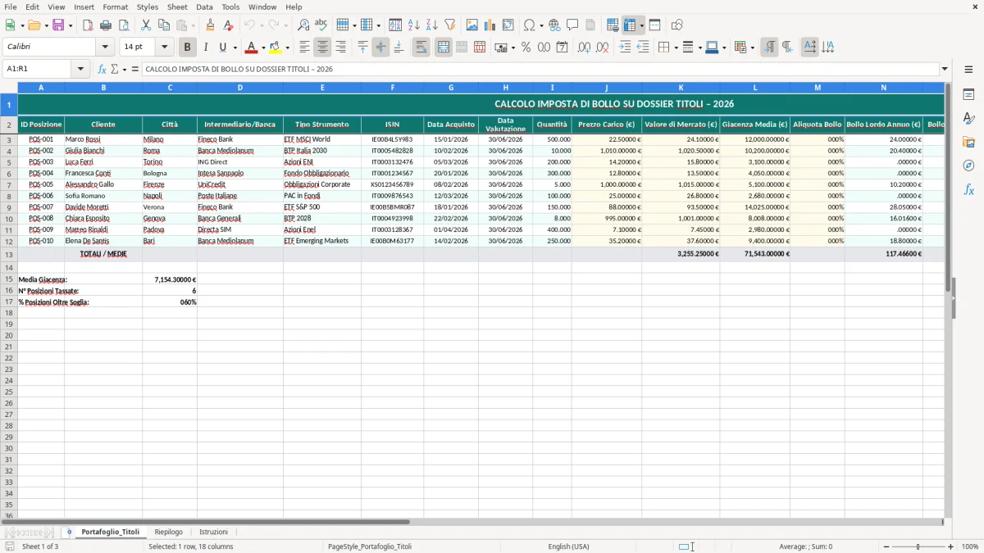This screenshot has height=553, width=984.
Task: Insert special character omega icon
Action: point(529,25)
